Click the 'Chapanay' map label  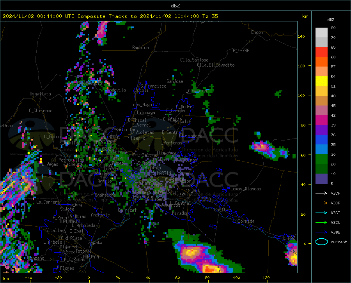coord(166,153)
